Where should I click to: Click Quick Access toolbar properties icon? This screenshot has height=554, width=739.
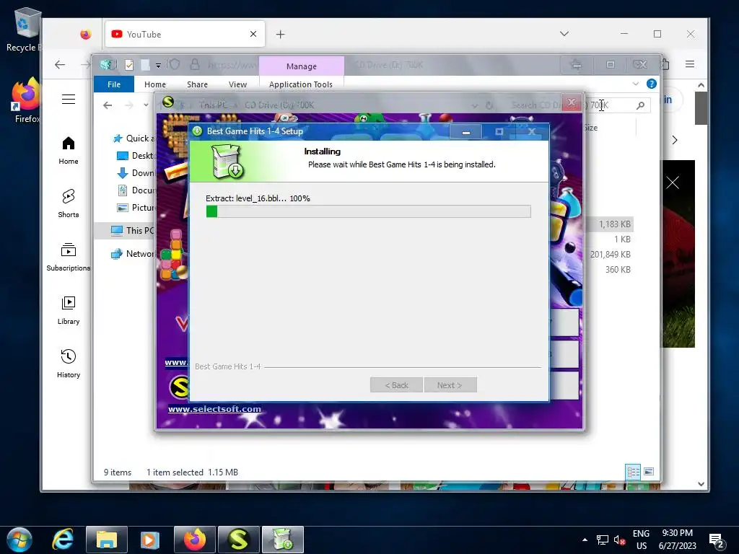(x=129, y=65)
